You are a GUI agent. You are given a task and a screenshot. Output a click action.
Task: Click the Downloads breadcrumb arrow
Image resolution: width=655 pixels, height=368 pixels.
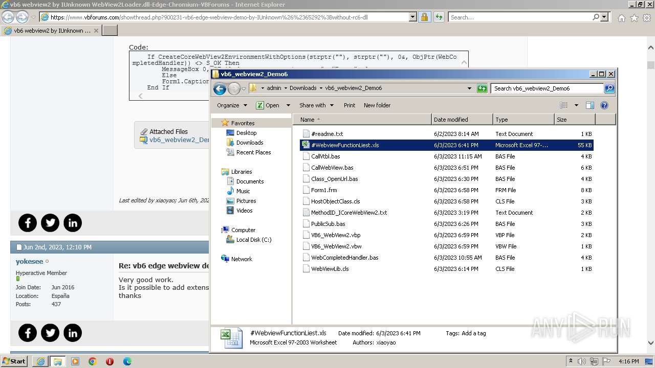[321, 88]
